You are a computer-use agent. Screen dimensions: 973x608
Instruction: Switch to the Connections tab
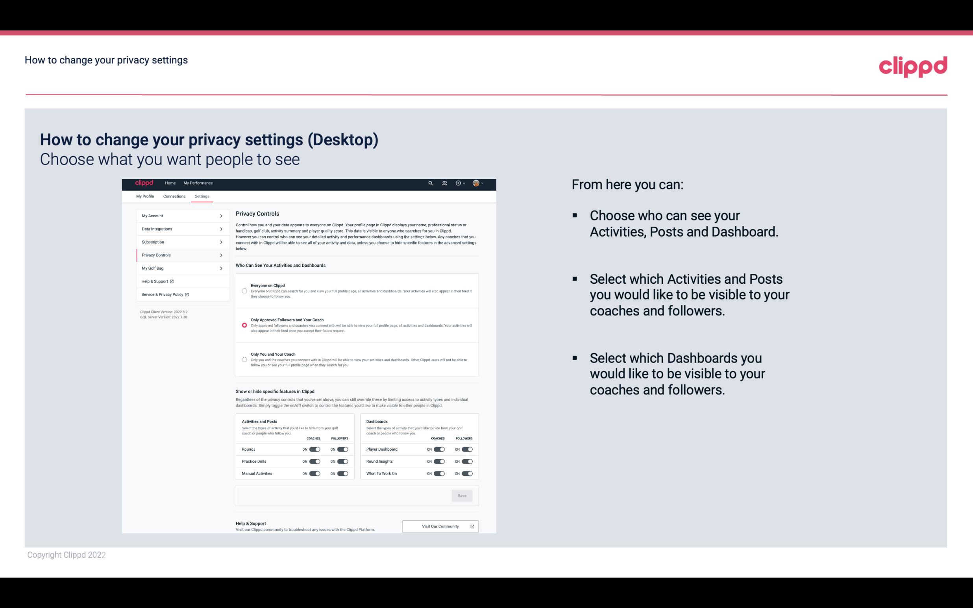point(174,196)
